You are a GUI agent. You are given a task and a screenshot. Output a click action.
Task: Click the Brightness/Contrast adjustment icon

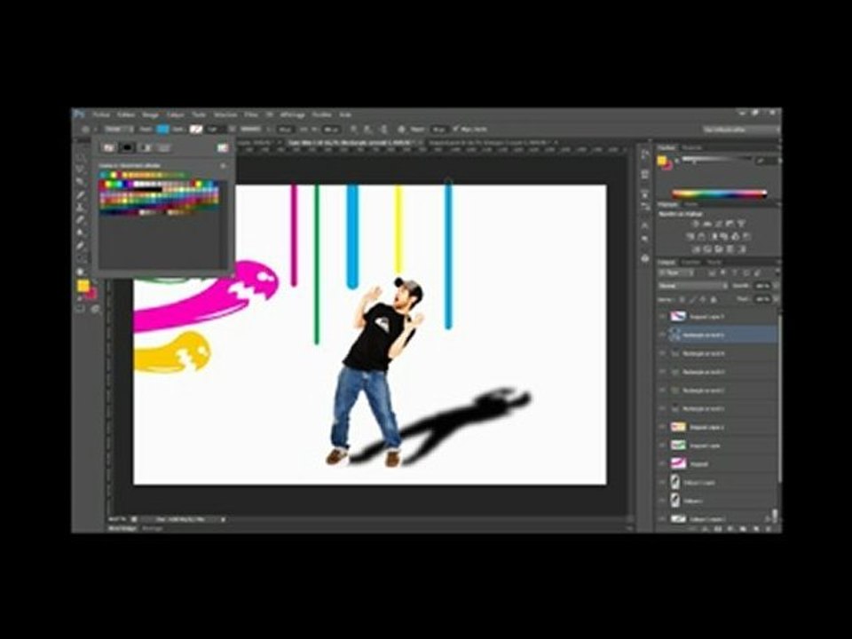(x=696, y=224)
